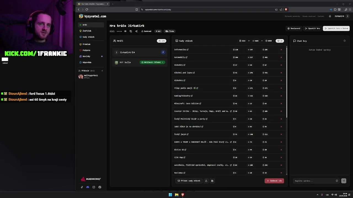Click the question sets count badge
Viewport: 353px width, 198px height.
(x=280, y=41)
